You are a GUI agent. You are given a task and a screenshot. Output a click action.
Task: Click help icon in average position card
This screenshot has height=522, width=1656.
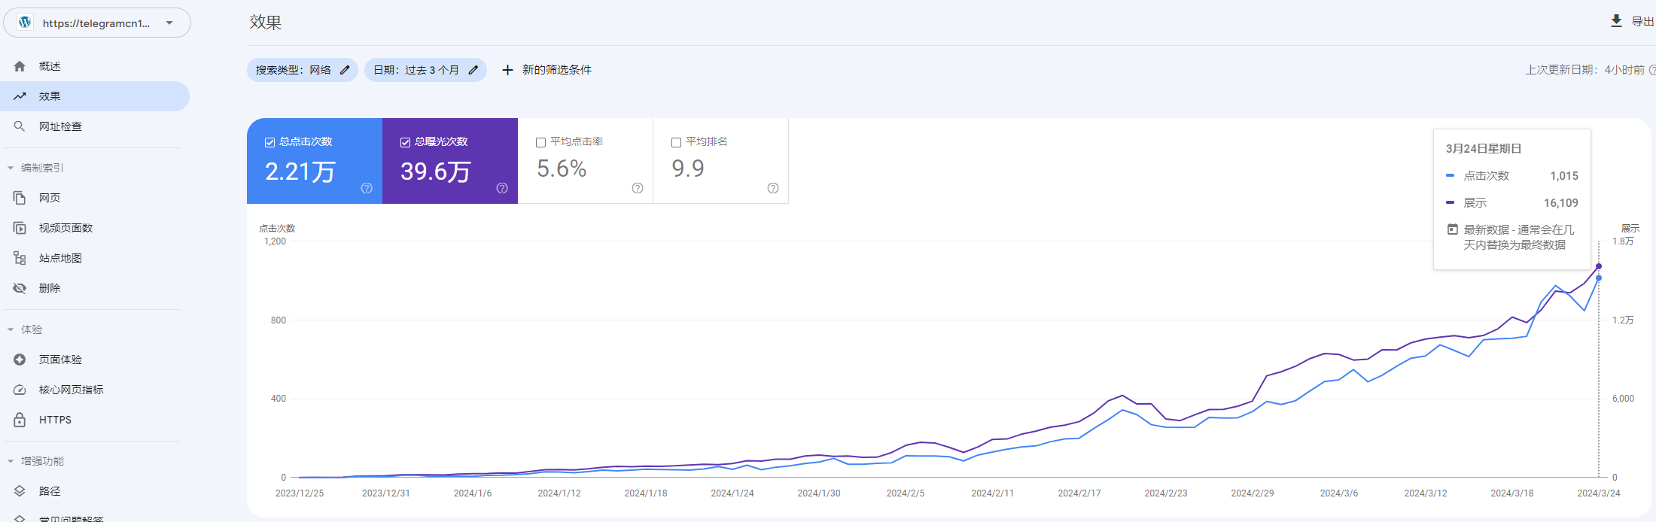click(x=773, y=188)
